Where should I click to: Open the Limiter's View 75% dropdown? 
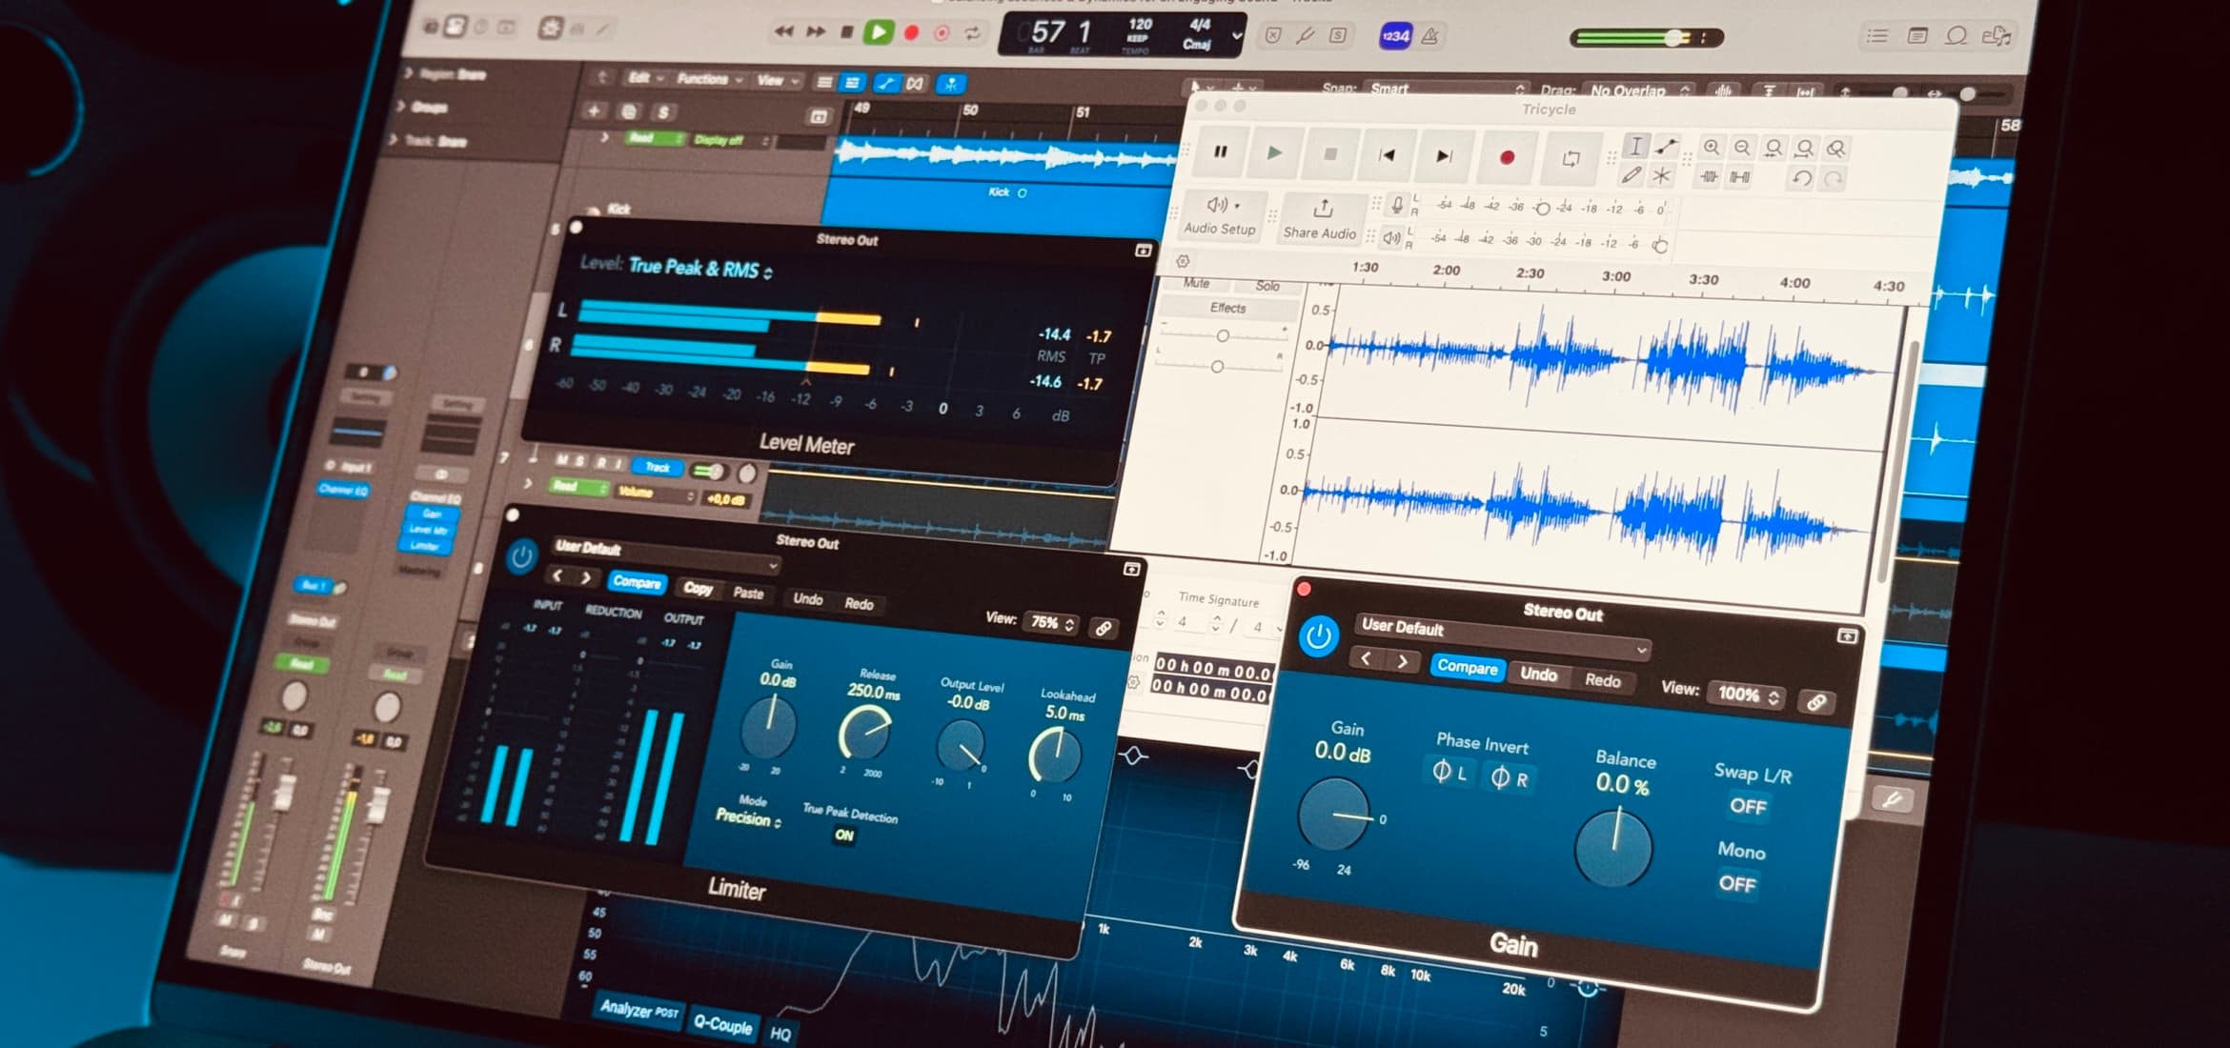1051,624
